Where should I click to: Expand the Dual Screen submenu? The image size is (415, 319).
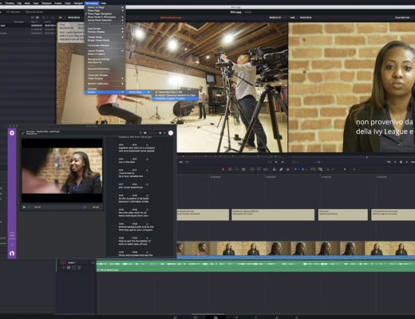click(105, 29)
